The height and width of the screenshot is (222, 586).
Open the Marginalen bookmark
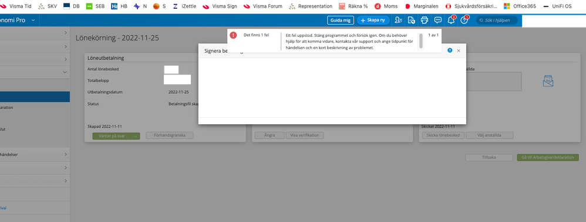pyautogui.click(x=422, y=6)
